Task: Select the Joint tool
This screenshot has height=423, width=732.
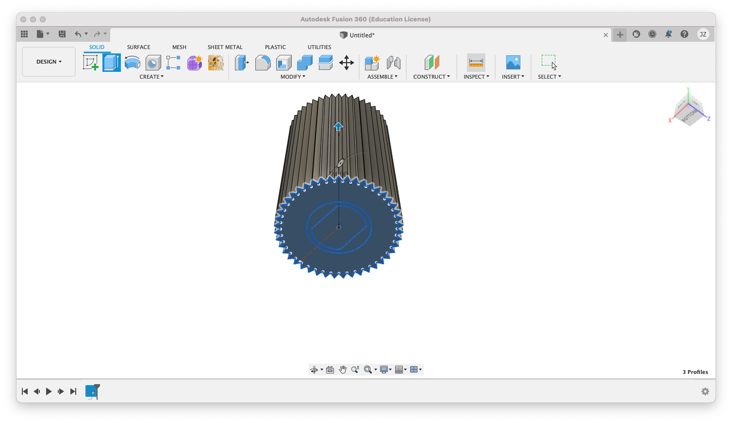Action: [x=394, y=63]
